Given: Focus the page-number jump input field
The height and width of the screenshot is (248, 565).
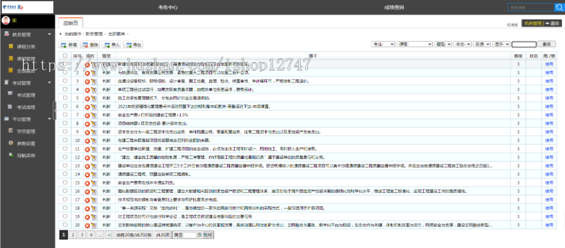Looking at the screenshot, I should pos(190,235).
